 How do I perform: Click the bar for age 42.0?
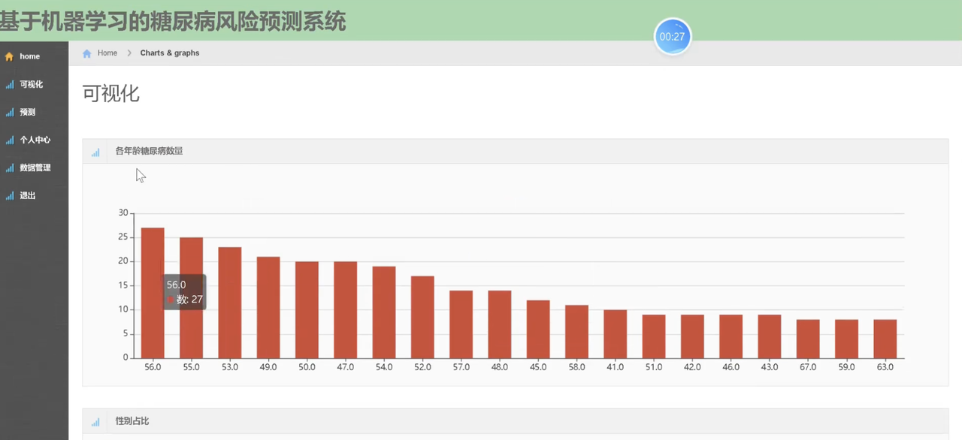pyautogui.click(x=692, y=336)
